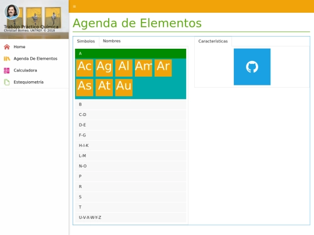The image size is (314, 235).
Task: Click the Estequiometría document icon
Action: (x=7, y=82)
